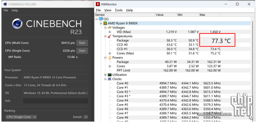Start the CPU Multi Core benchmark
Image resolution: width=257 pixels, height=123 pixels.
coord(82,43)
